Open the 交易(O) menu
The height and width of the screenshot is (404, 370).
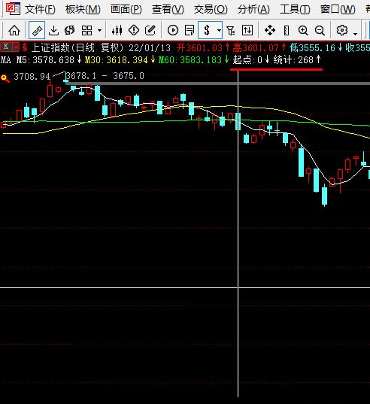(x=211, y=10)
